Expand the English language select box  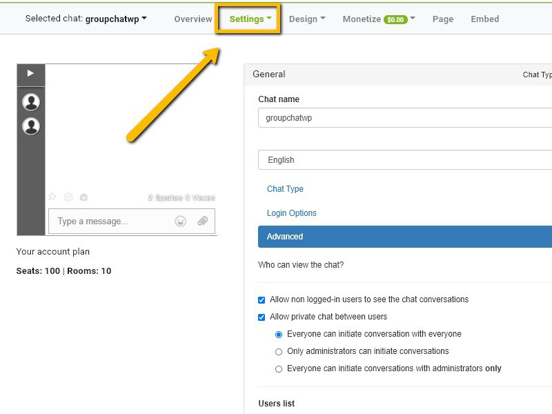[405, 160]
